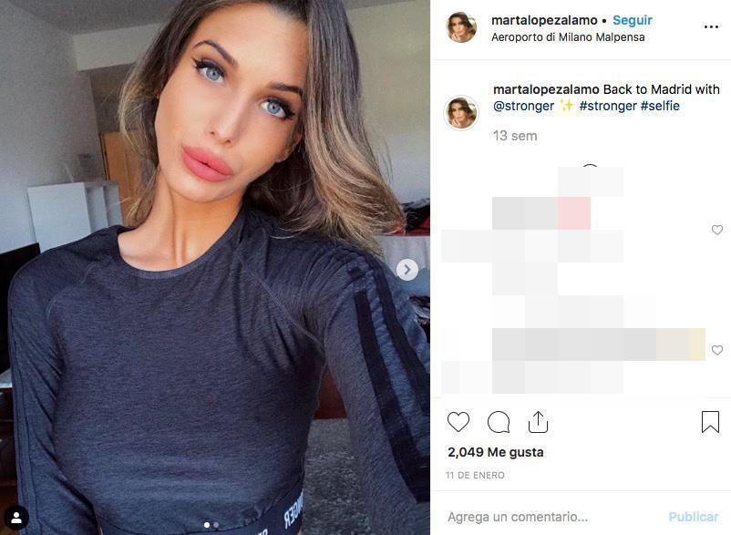View the 2,049 Me gusta list
731x535 pixels.
(496, 452)
